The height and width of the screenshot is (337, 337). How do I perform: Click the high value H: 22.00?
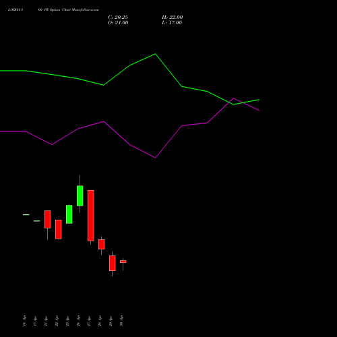point(173,18)
